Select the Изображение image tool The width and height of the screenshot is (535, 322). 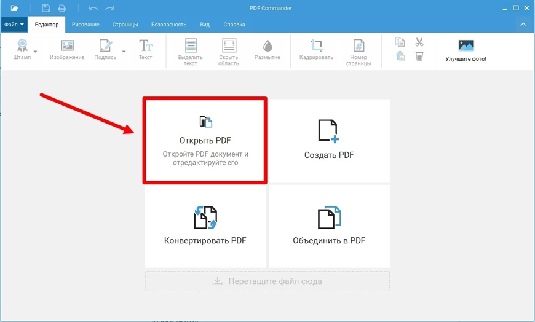[x=67, y=50]
